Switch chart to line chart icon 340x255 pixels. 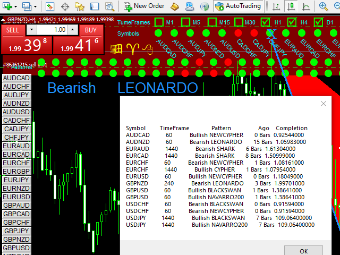pyautogui.click(x=306, y=6)
